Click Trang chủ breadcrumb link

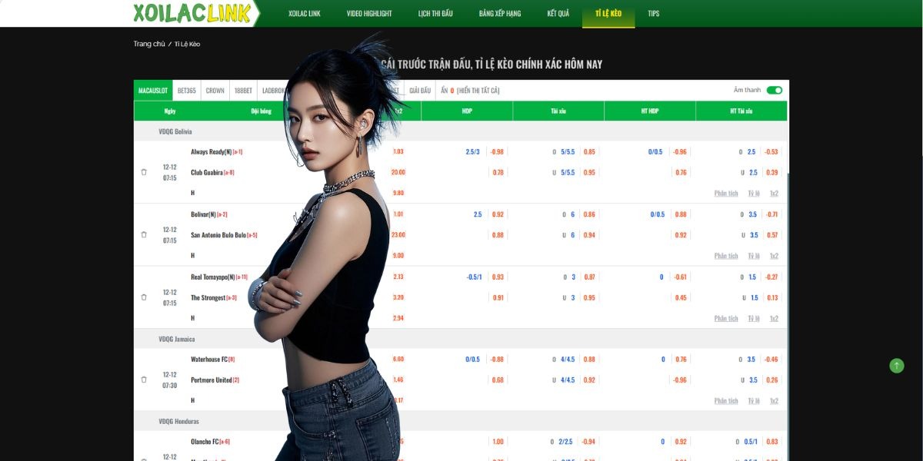pos(149,44)
